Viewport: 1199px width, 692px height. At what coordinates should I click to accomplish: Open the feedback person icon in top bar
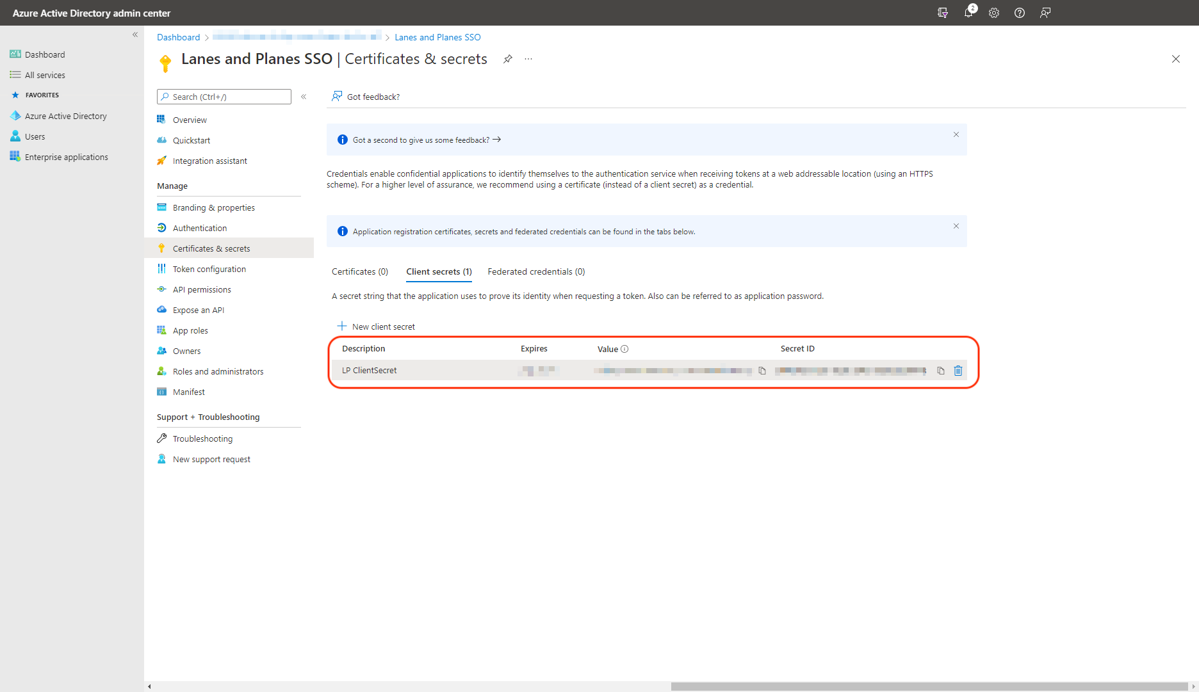(x=1045, y=13)
